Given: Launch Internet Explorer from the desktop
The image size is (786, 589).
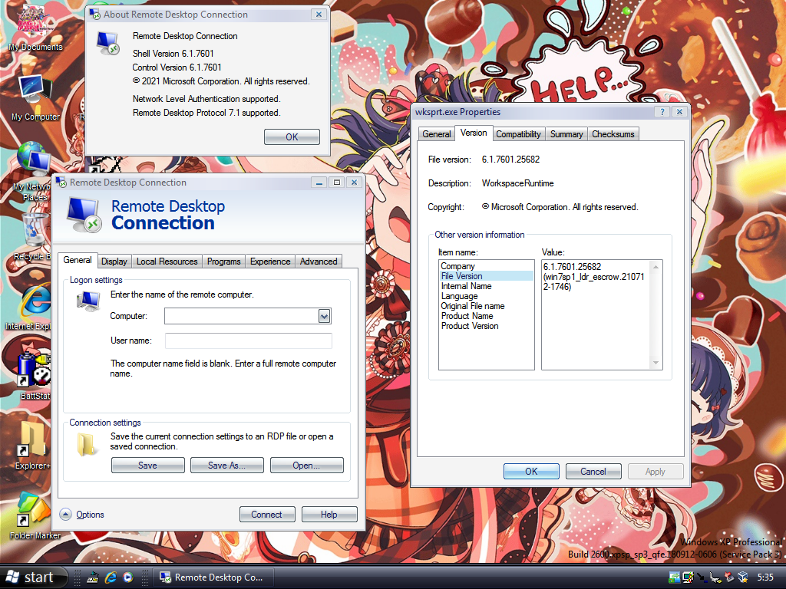Looking at the screenshot, I should click(34, 307).
